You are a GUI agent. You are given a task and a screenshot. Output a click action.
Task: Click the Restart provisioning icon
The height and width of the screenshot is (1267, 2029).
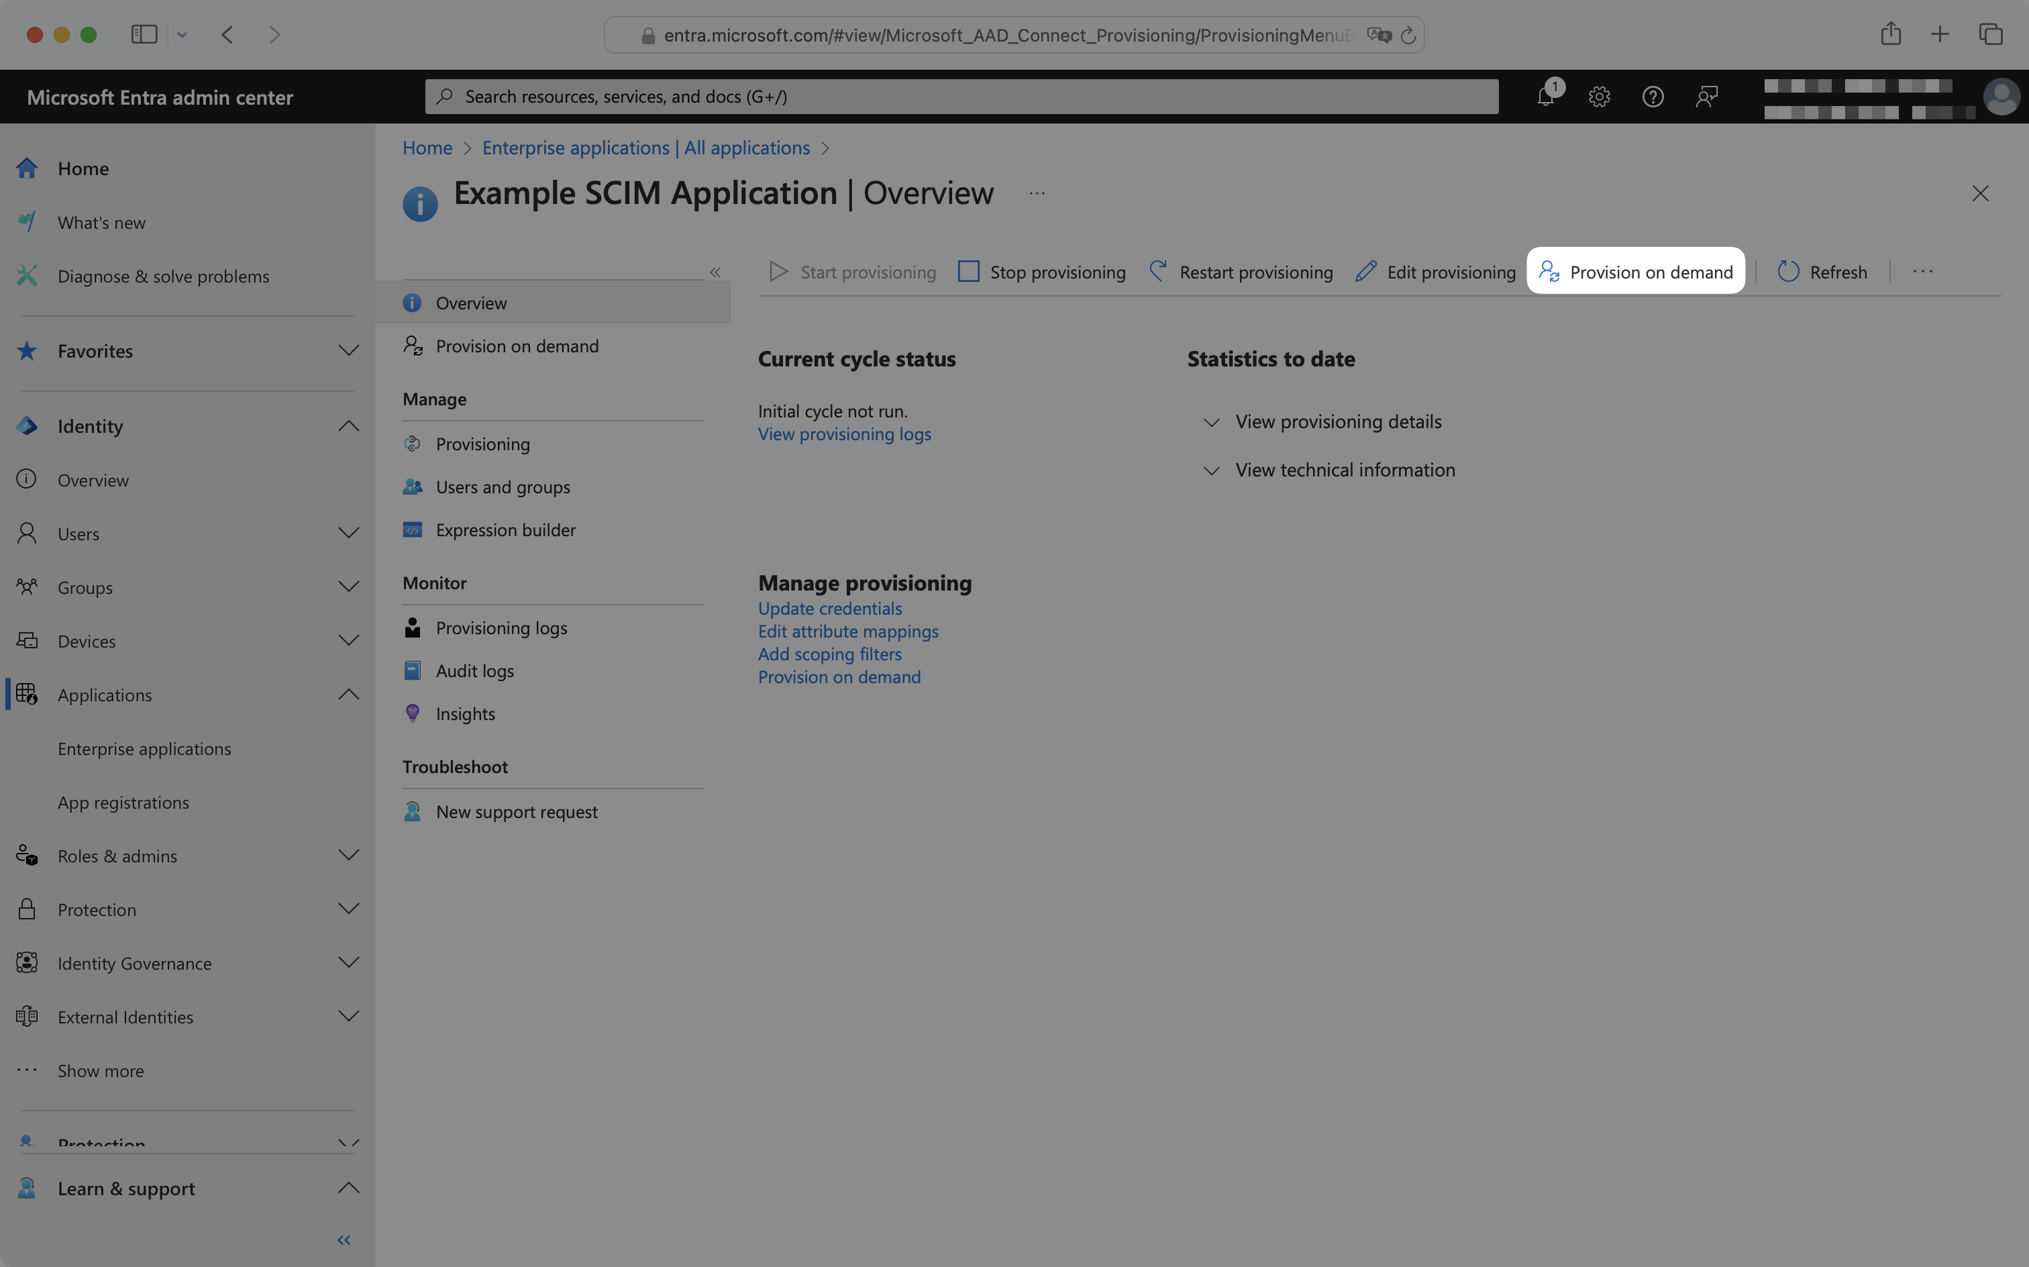point(1158,272)
